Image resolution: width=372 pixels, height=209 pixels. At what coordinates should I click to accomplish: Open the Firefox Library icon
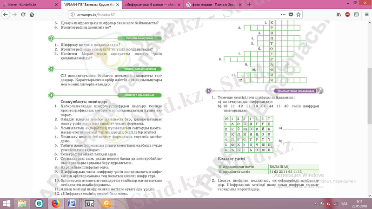pos(338,14)
